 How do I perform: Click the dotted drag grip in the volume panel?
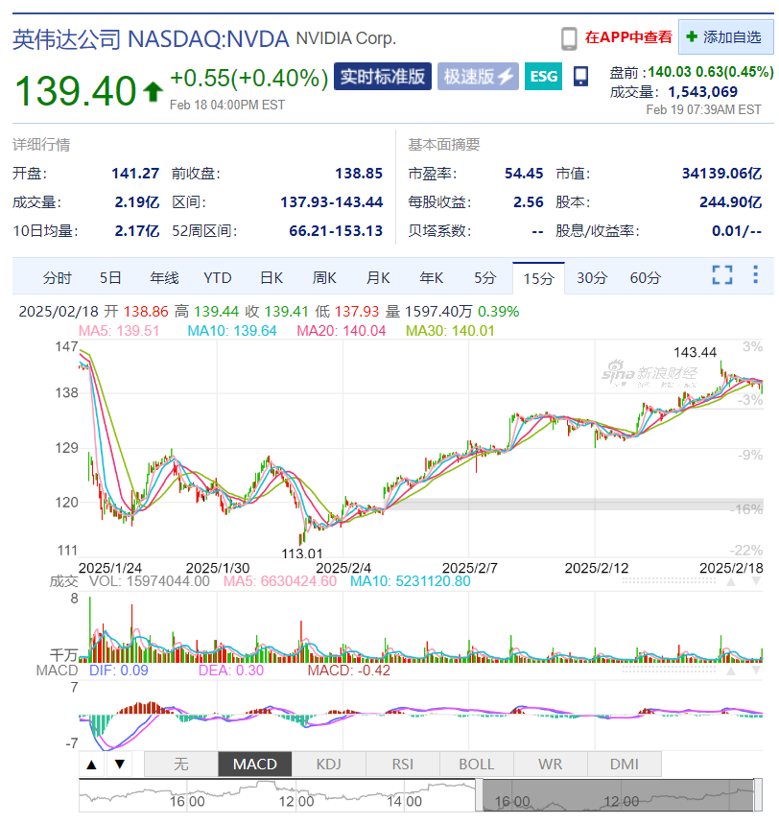(669, 581)
